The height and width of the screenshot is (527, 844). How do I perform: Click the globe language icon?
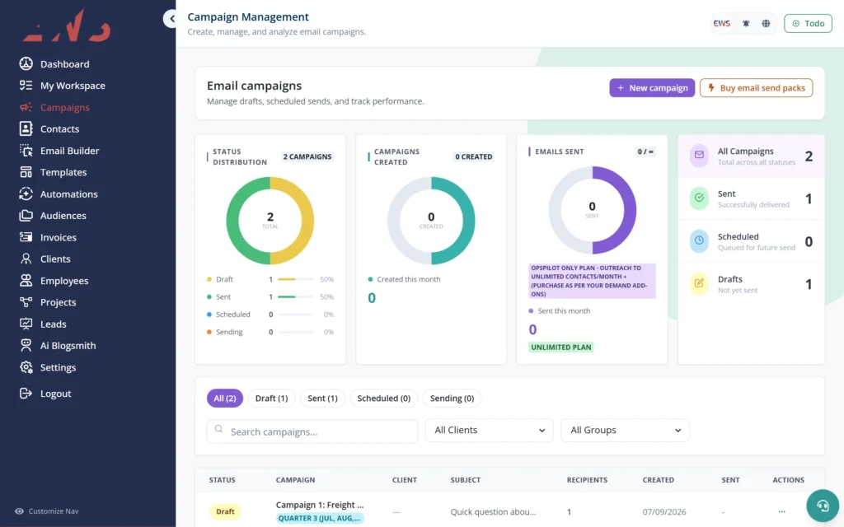pyautogui.click(x=766, y=23)
